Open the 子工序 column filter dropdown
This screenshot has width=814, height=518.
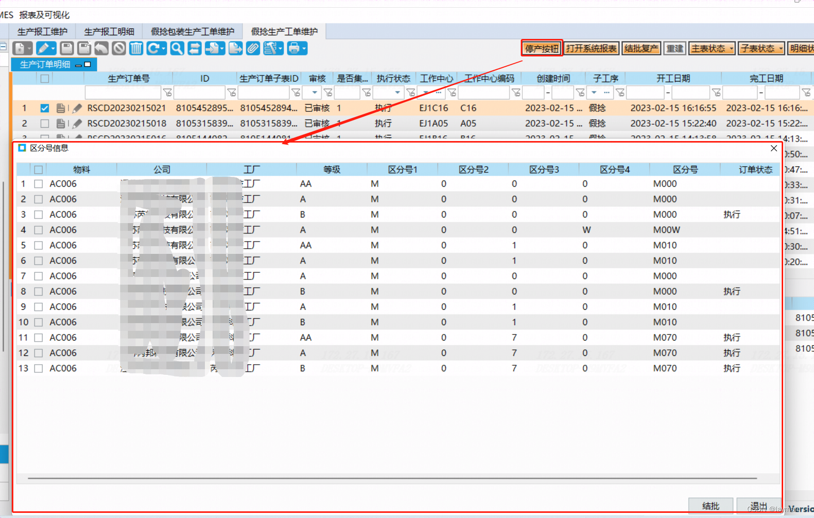(x=594, y=92)
